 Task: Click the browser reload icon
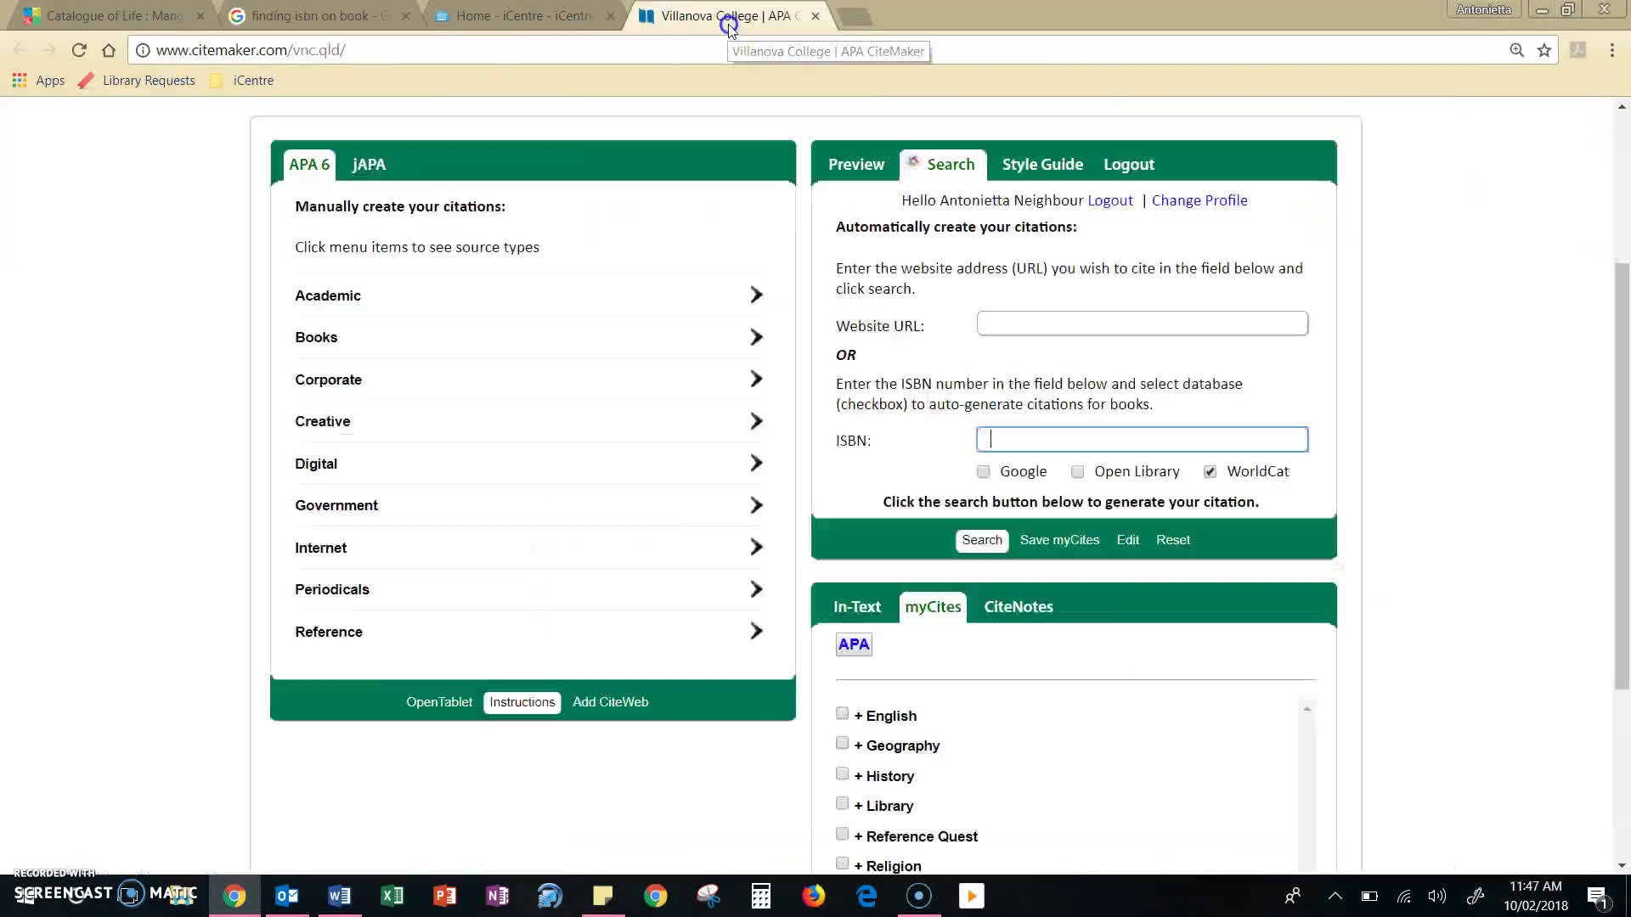79,50
